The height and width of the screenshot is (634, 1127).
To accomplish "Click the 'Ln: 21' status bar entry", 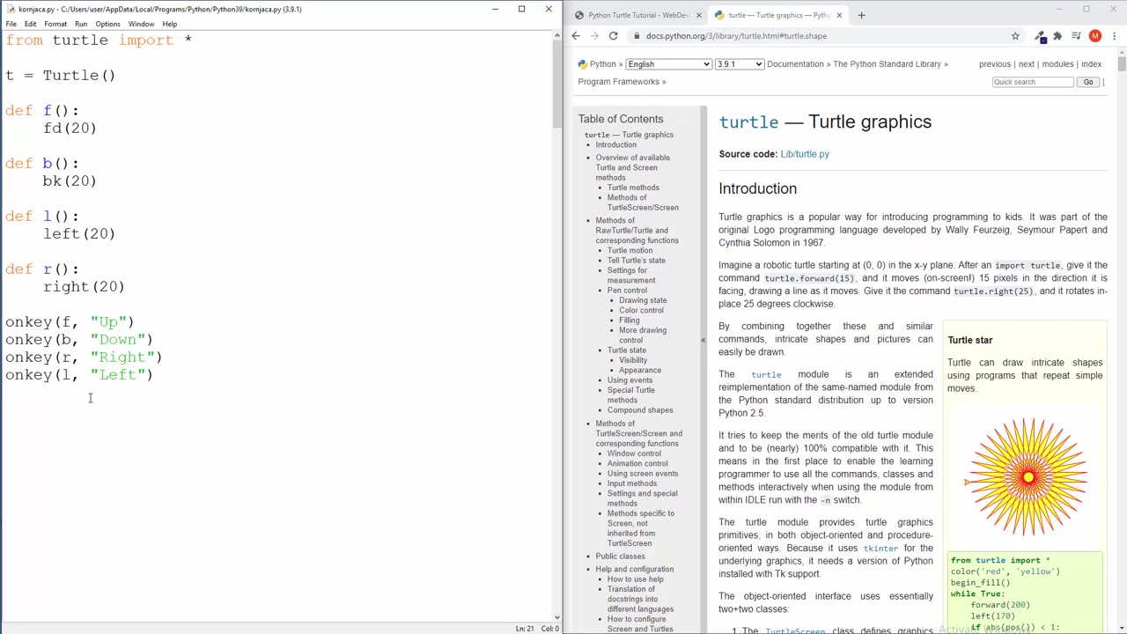I will (524, 629).
